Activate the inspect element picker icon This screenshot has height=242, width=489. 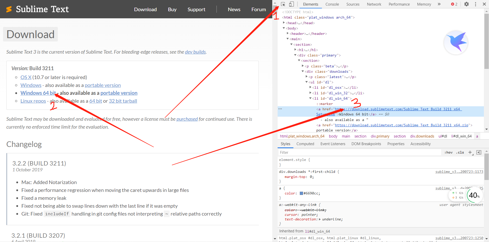pos(283,4)
